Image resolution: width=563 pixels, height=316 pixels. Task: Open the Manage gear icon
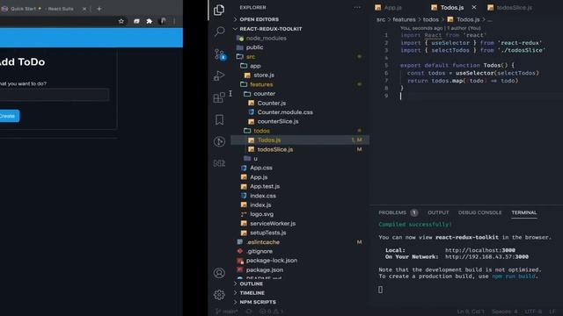219,295
